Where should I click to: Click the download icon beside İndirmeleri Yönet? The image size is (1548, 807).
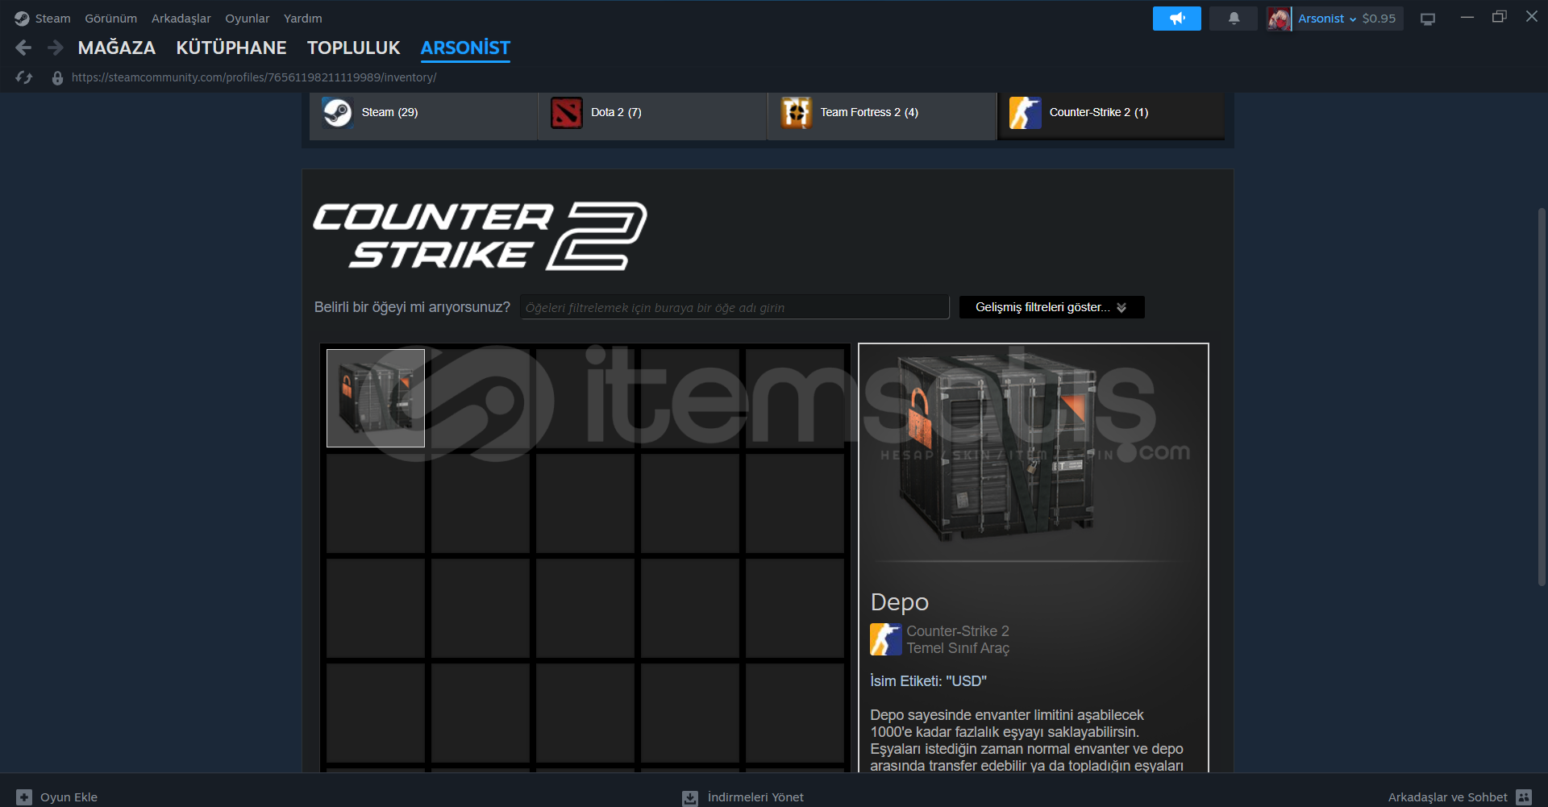coord(690,798)
